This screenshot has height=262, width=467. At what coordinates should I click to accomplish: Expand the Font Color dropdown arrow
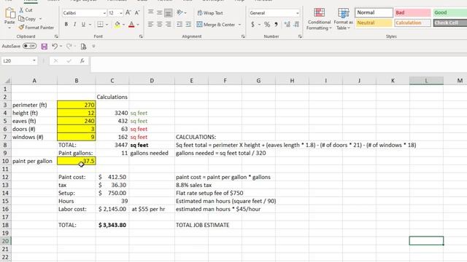click(x=138, y=25)
